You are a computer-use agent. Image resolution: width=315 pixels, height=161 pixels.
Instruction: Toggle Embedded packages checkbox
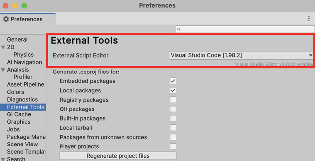[173, 81]
